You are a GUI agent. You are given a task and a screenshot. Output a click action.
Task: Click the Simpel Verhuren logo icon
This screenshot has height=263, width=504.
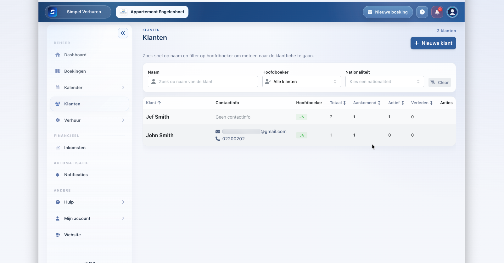pyautogui.click(x=53, y=12)
